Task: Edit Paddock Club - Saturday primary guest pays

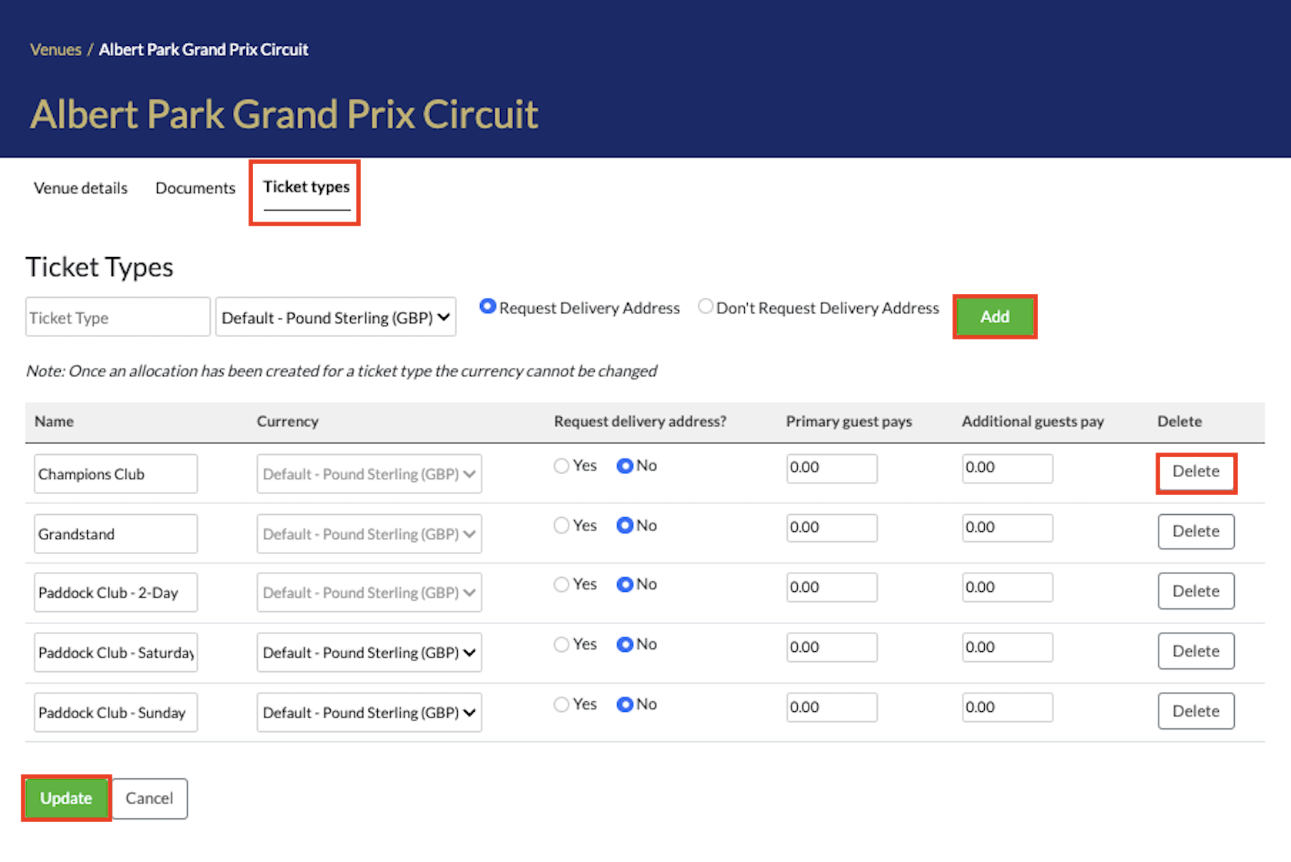Action: click(x=832, y=647)
